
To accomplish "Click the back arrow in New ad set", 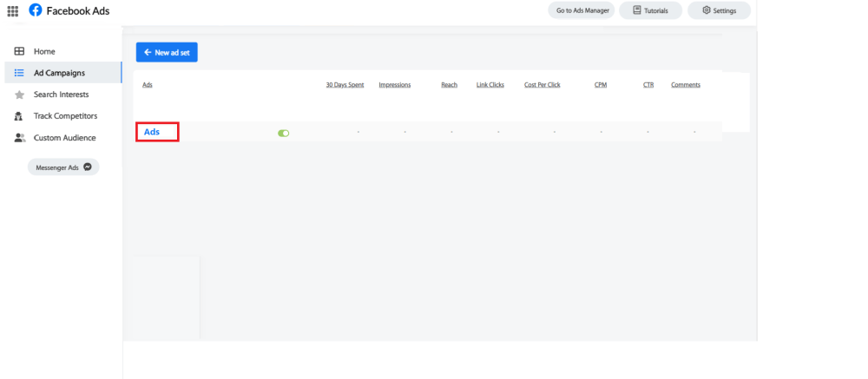I will (x=148, y=52).
